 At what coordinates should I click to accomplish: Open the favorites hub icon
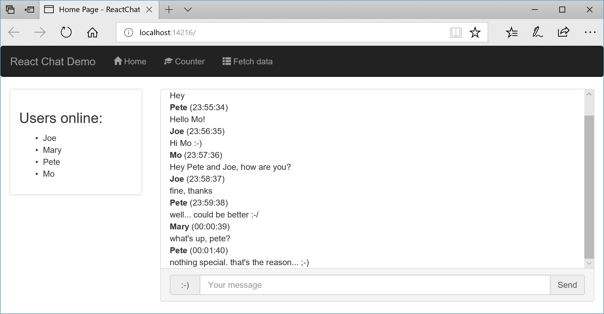coord(512,32)
